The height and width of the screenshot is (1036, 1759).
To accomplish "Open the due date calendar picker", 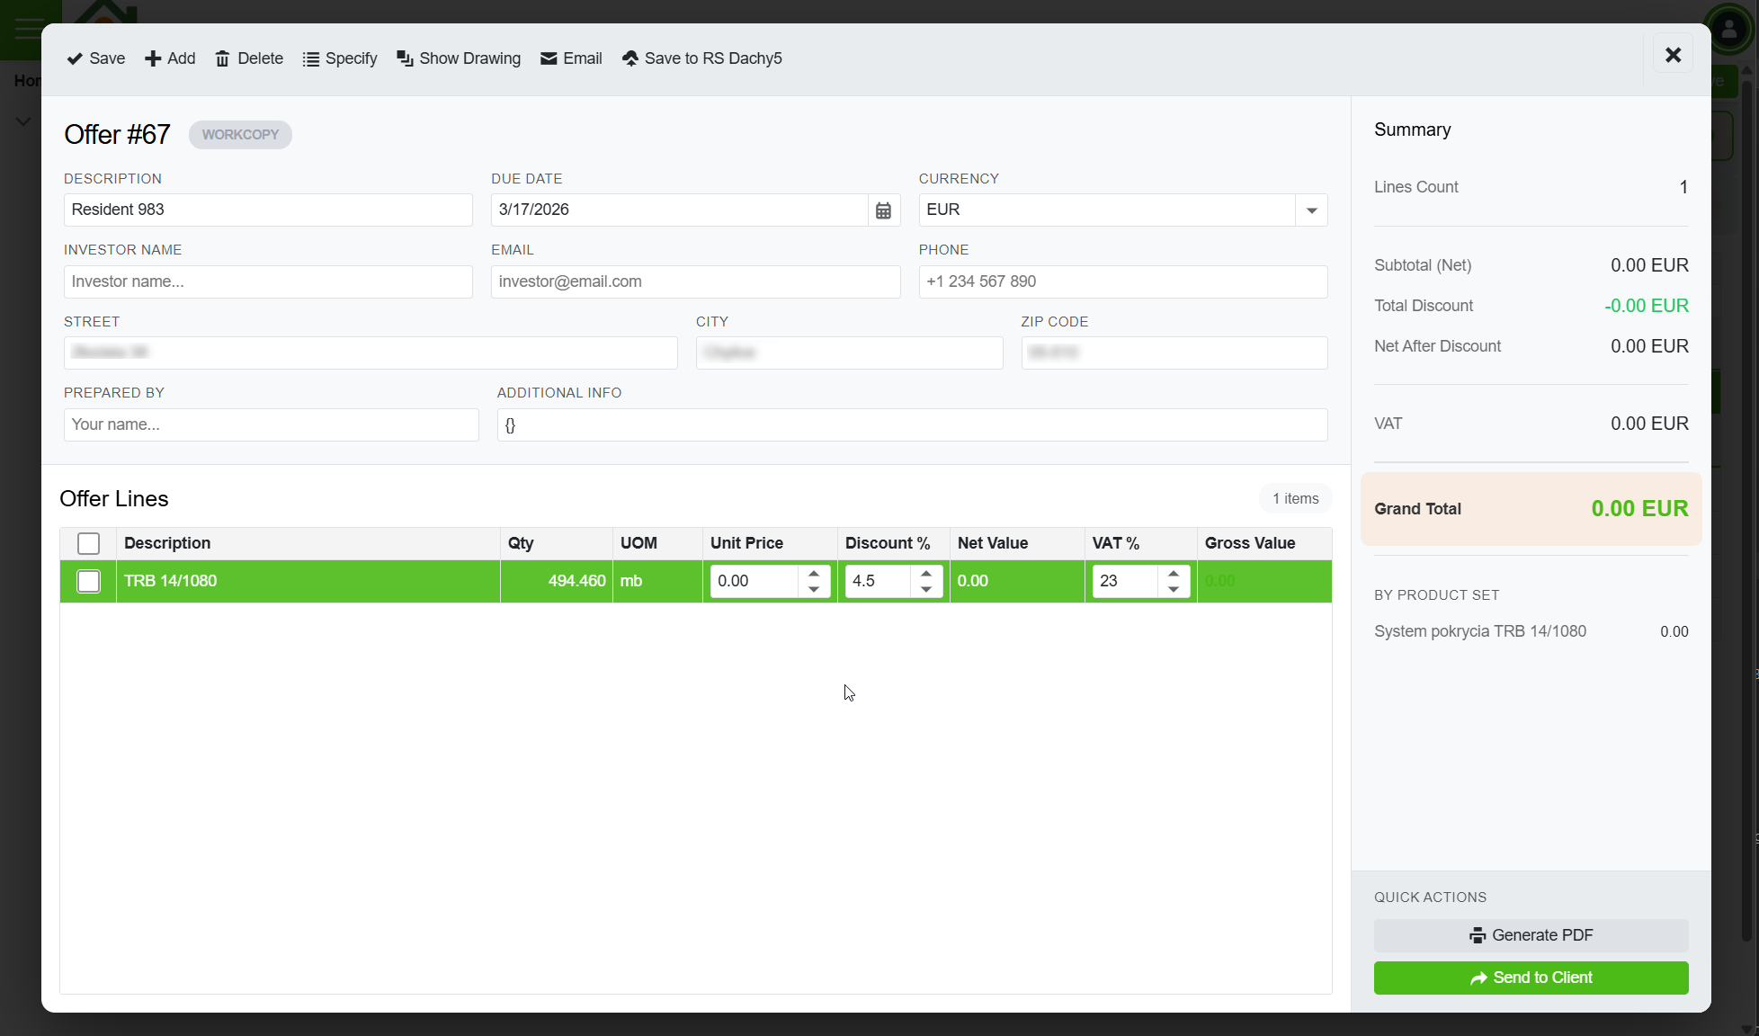I will click(x=883, y=210).
